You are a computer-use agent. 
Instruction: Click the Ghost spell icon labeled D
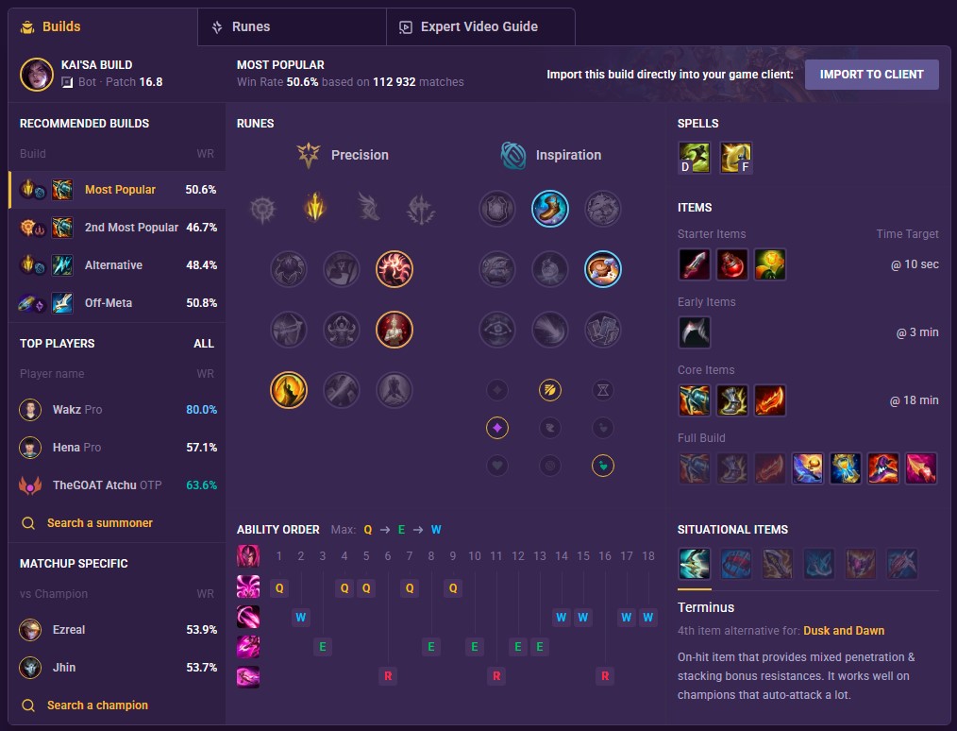coord(694,158)
